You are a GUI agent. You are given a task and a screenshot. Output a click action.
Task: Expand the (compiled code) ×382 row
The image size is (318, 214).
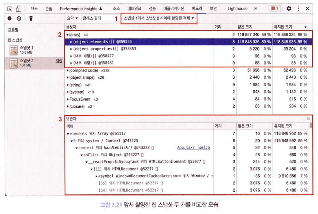pos(68,70)
